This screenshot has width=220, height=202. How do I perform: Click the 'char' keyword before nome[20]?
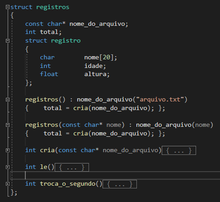[47, 58]
